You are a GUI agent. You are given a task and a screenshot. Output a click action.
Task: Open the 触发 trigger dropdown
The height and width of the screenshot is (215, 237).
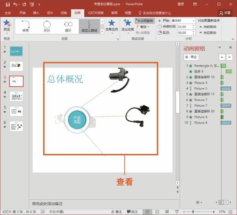[143, 27]
